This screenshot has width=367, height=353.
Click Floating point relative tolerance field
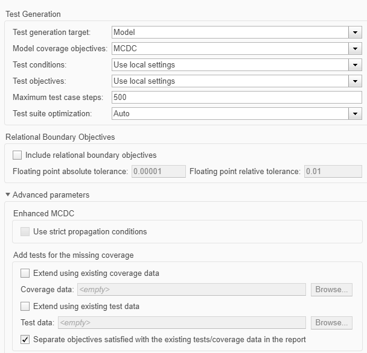click(333, 172)
